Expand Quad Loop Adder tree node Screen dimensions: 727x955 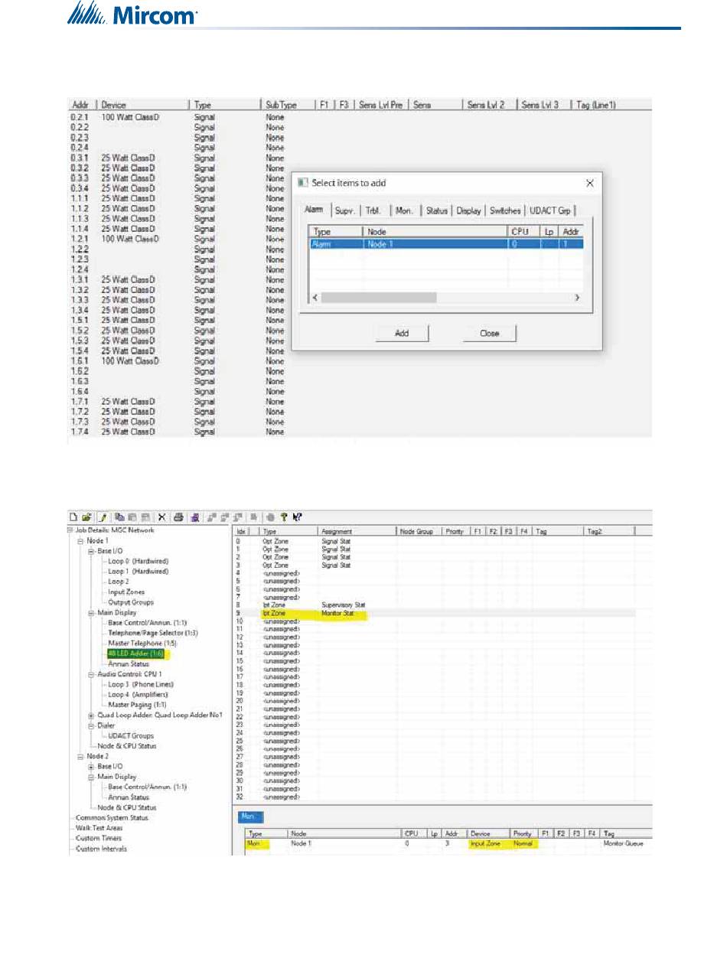click(90, 715)
